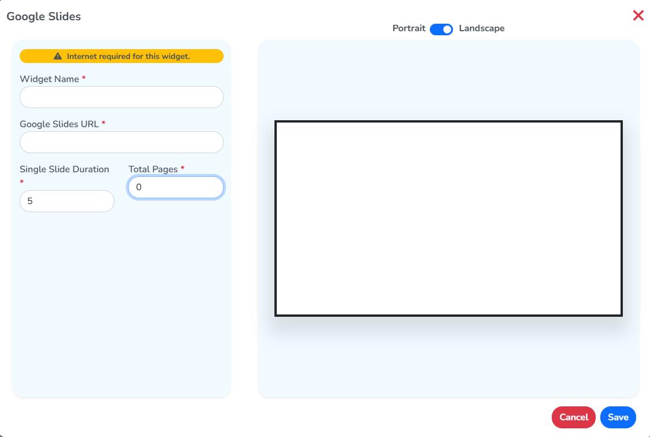
Task: Toggle the Portrait/Landscape orientation switch
Action: 441,29
